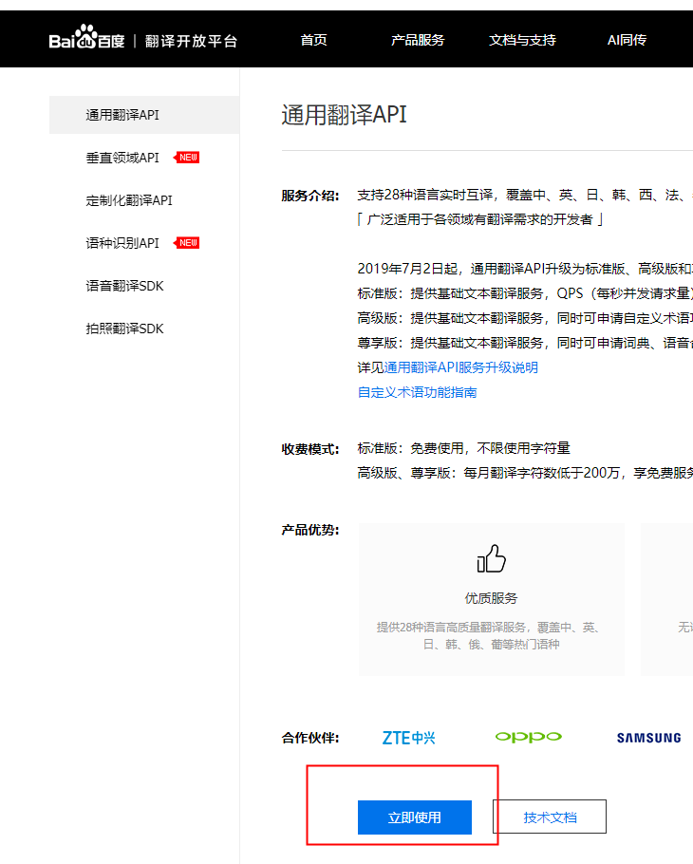Click the blue 立即使用 button
The width and height of the screenshot is (693, 864).
click(414, 817)
